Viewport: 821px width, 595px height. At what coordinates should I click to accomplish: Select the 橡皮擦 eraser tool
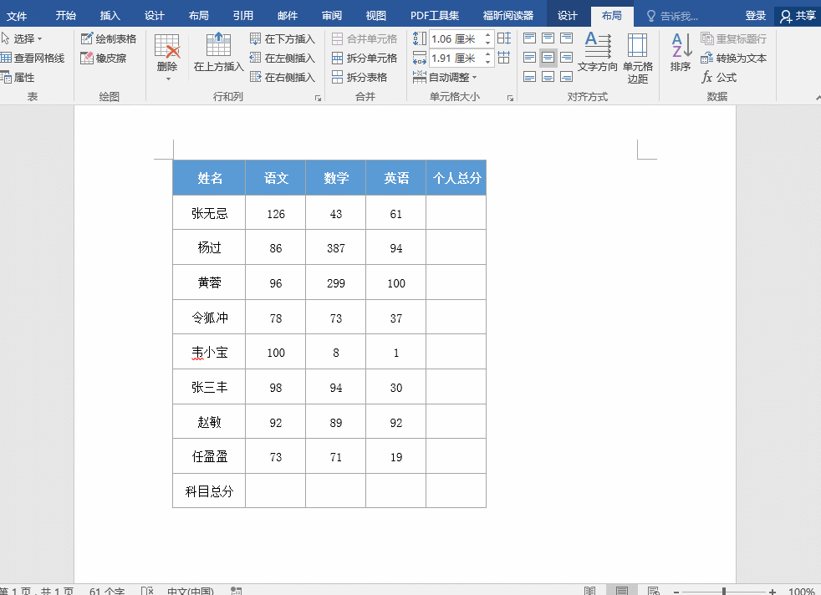(104, 58)
